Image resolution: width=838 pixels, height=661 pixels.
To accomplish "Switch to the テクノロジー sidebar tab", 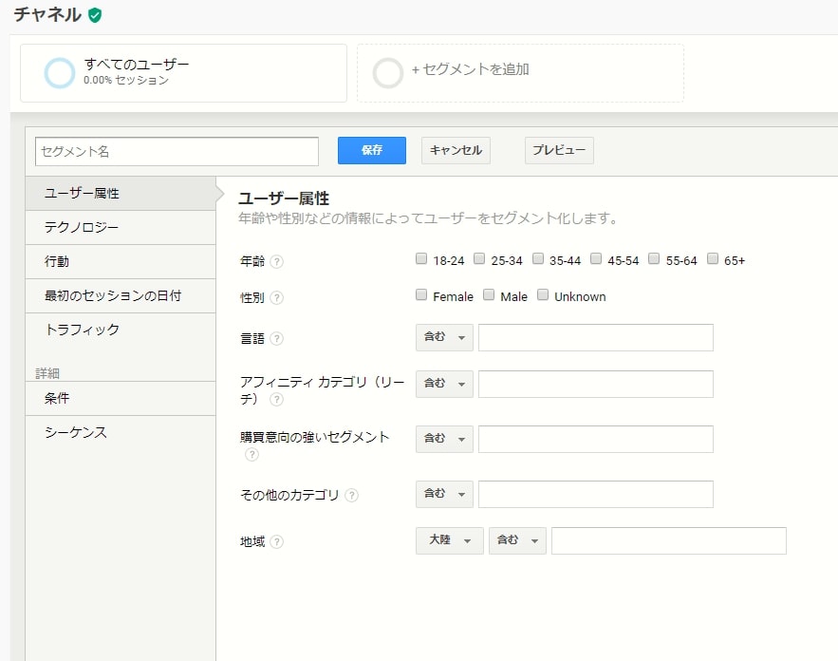I will click(x=121, y=228).
